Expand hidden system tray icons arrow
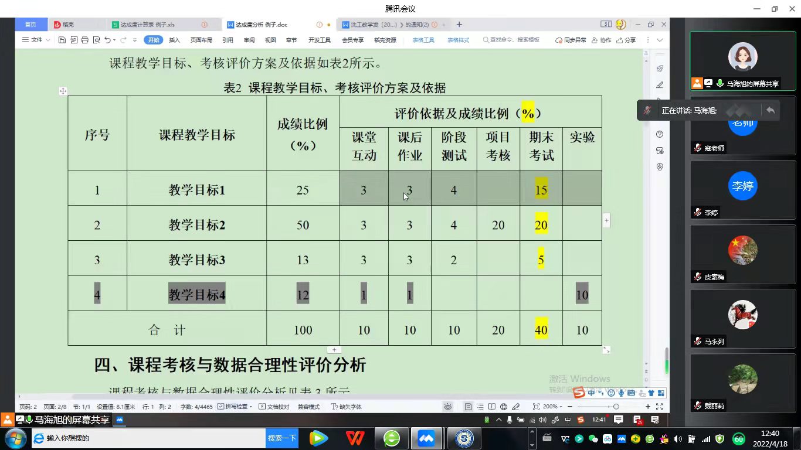The height and width of the screenshot is (450, 801). point(499,420)
